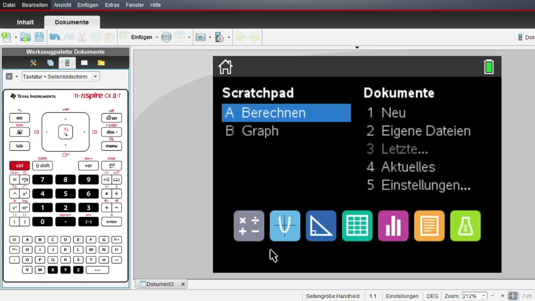The height and width of the screenshot is (301, 535).
Task: Click the touchpad center click key
Action: (66, 132)
